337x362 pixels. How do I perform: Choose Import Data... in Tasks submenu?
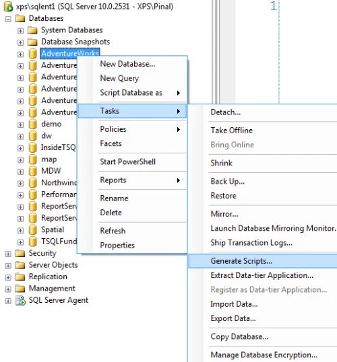tap(263, 304)
